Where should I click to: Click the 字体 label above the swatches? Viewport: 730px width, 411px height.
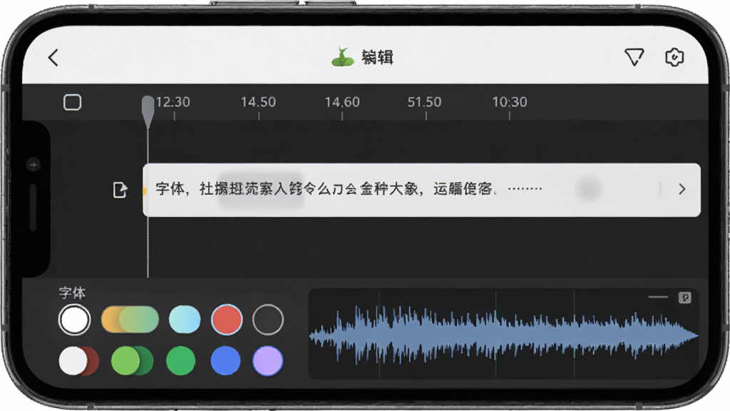(x=72, y=293)
